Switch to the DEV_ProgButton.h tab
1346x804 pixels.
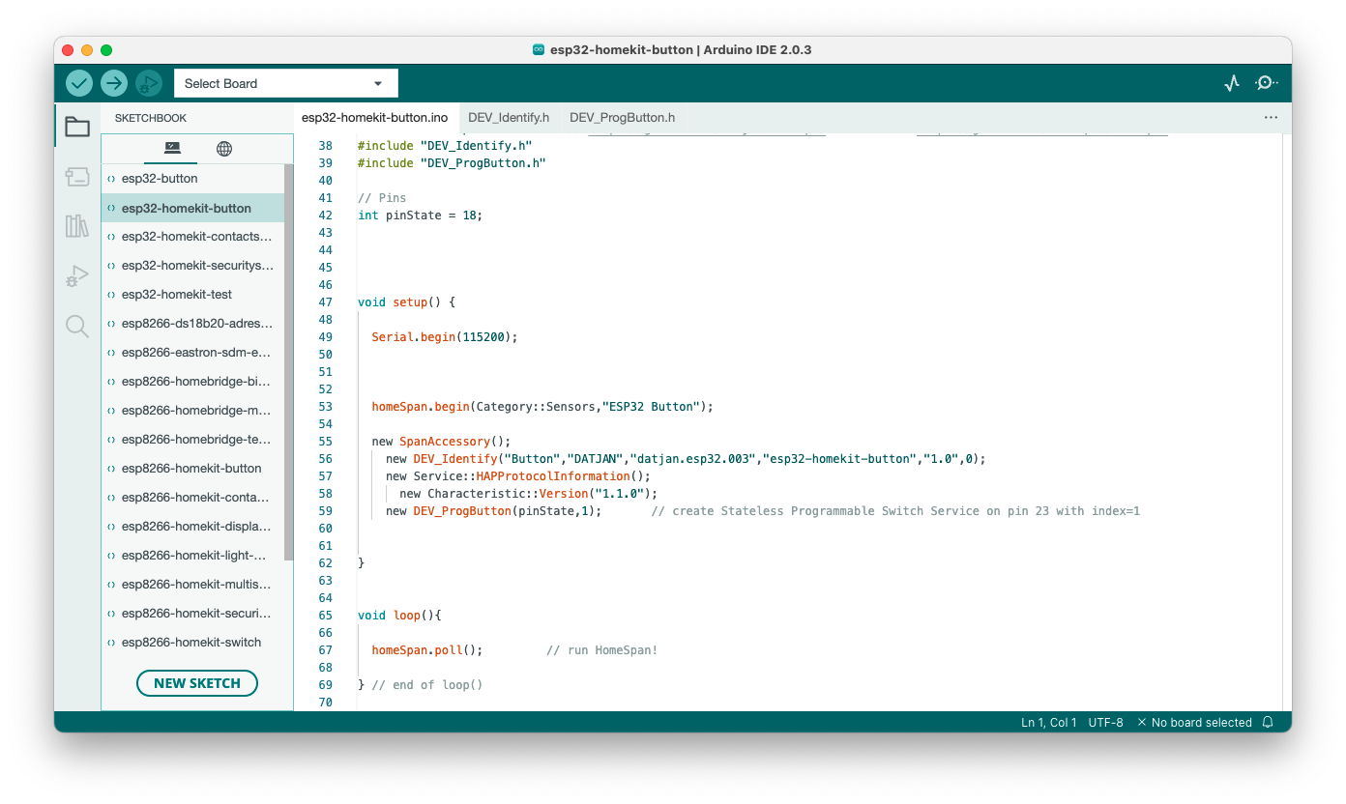pos(622,117)
